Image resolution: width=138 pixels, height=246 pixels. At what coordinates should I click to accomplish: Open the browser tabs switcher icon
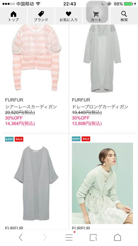click(93, 237)
